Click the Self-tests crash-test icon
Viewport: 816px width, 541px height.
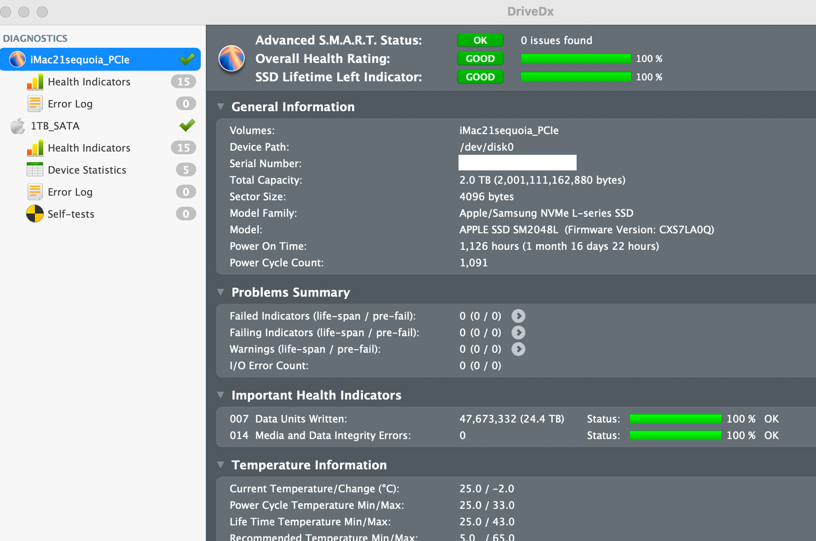coord(35,214)
